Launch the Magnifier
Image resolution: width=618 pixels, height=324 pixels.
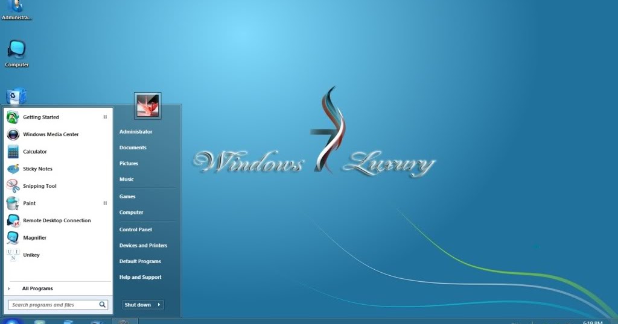pos(57,238)
